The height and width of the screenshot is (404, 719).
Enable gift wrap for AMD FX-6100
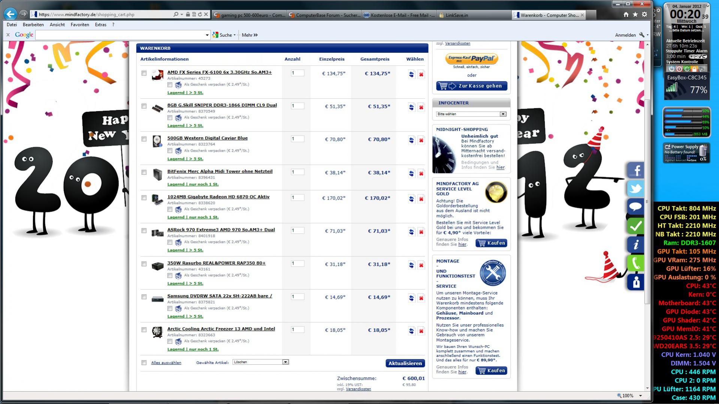point(170,85)
